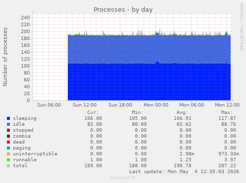The height and width of the screenshot is (183, 246).
Task: Click the 'Last update' timestamp line
Action: point(184,172)
